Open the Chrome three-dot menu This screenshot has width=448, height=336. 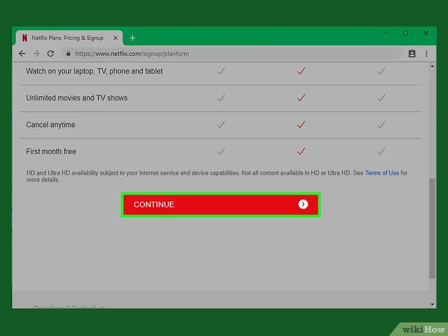pos(426,54)
